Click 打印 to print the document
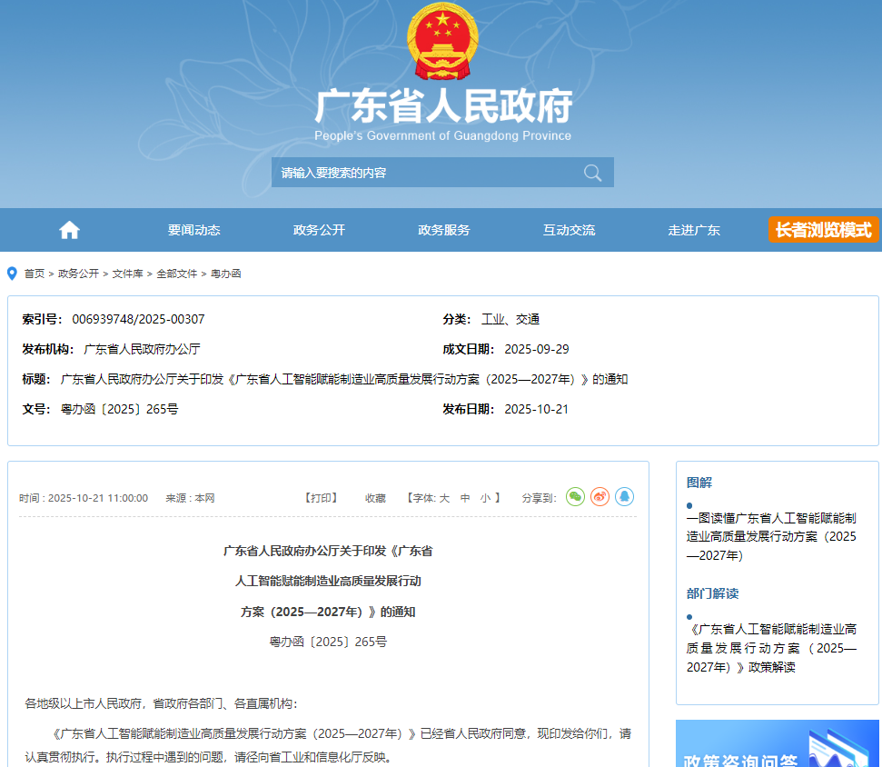This screenshot has height=767, width=882. (x=322, y=497)
